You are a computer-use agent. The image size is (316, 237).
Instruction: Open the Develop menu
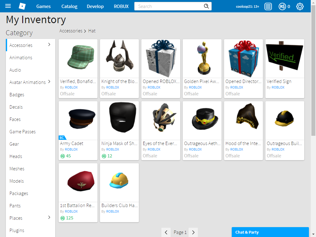click(x=95, y=6)
